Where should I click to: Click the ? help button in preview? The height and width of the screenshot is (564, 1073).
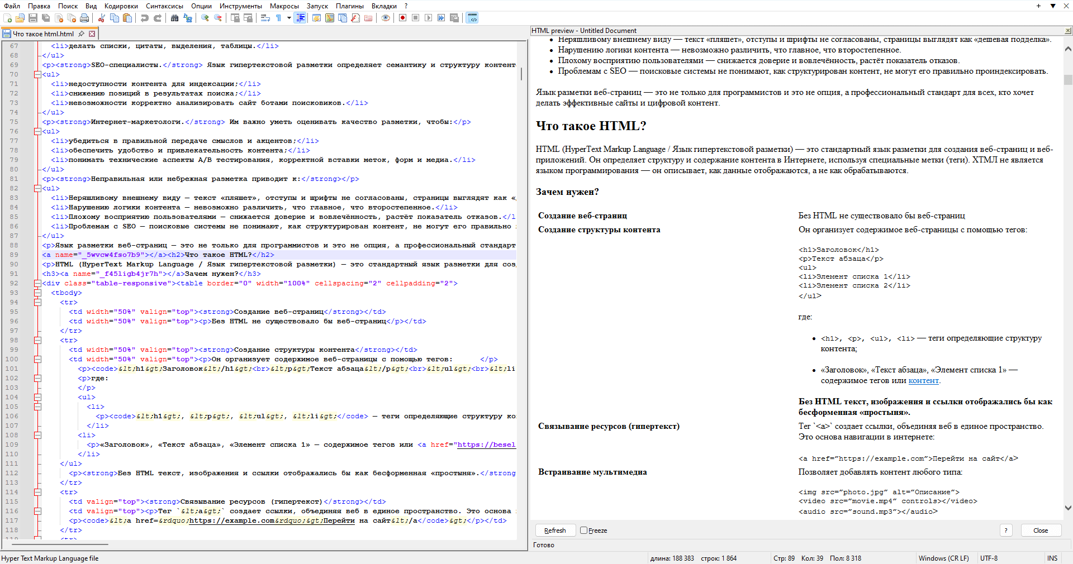point(1006,530)
